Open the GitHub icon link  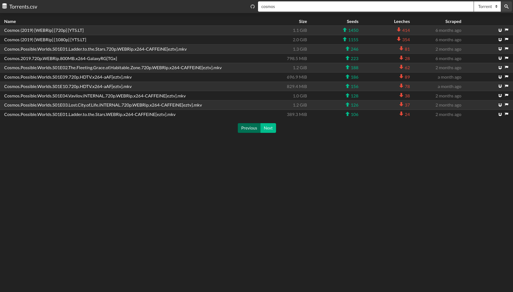click(252, 7)
